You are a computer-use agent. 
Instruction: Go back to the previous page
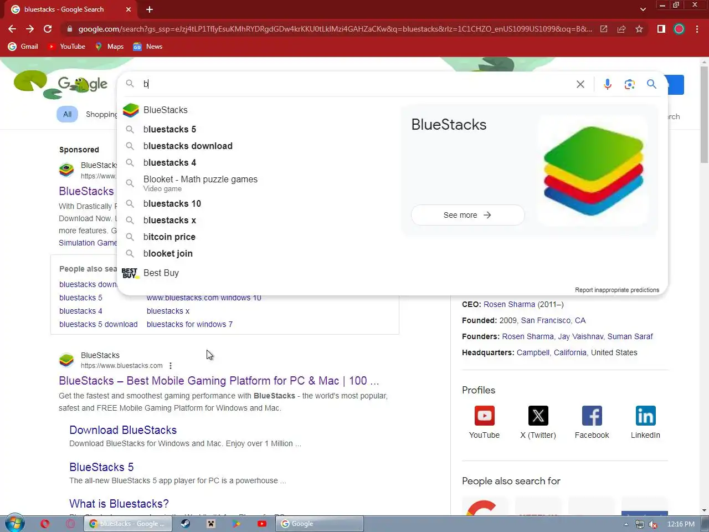(12, 29)
